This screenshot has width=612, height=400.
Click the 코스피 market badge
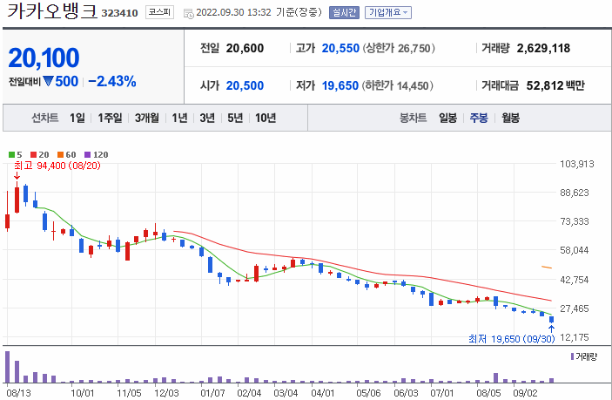pos(159,12)
